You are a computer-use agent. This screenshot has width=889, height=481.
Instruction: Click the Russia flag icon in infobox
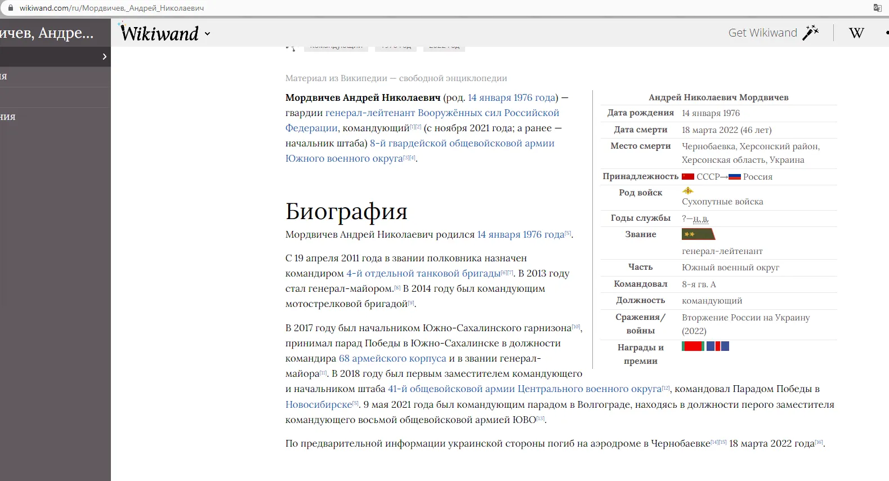[734, 177]
